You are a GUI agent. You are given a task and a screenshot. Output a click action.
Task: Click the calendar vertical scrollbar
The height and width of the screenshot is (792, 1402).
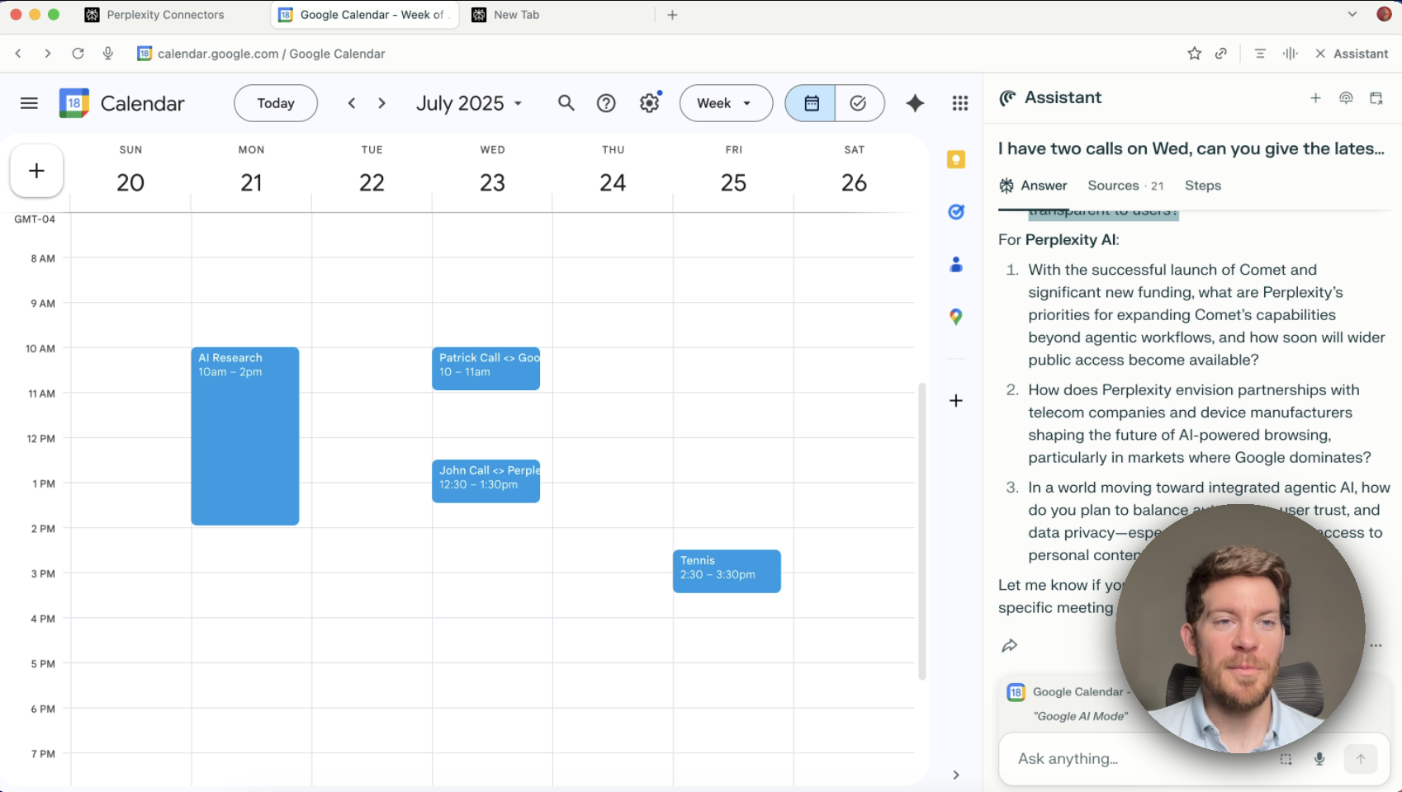coord(922,531)
